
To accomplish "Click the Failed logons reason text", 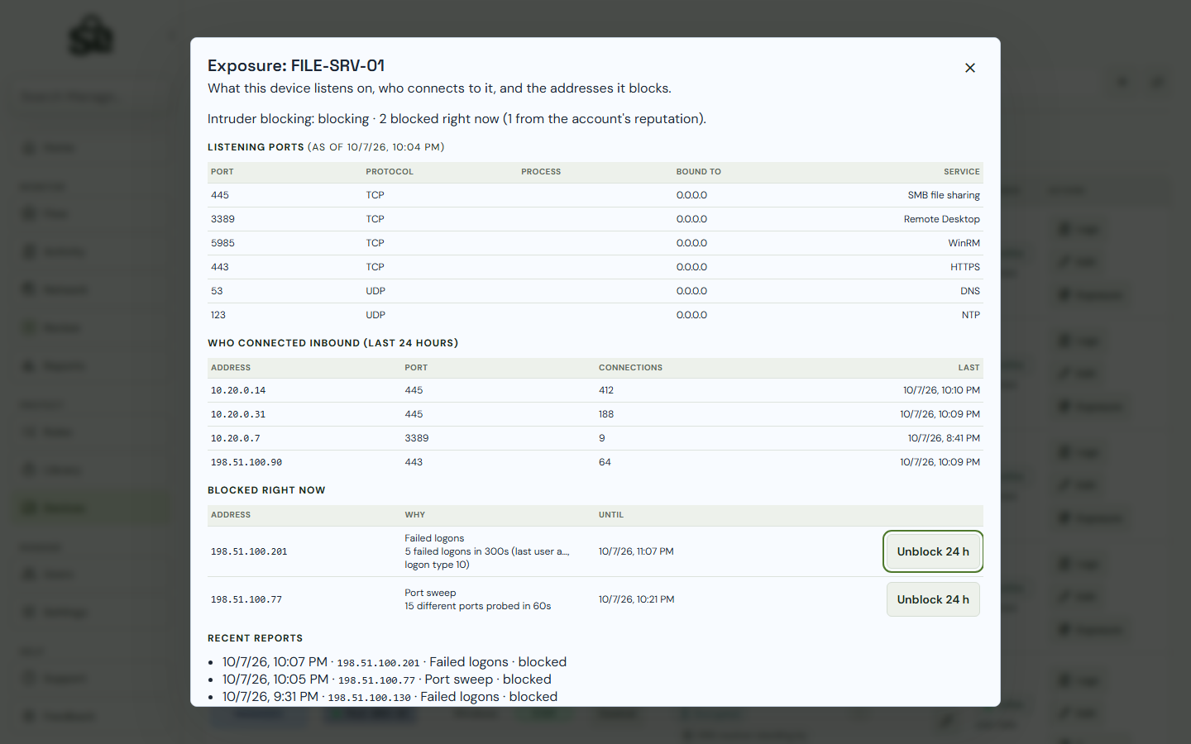I will click(x=434, y=538).
